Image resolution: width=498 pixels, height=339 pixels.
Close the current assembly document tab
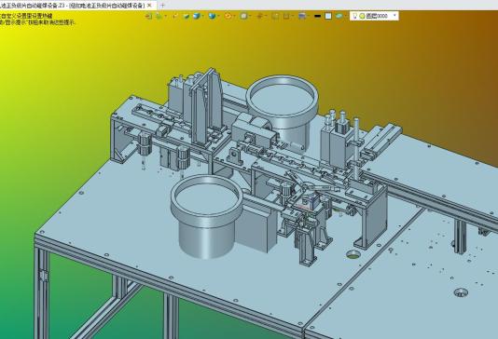[x=149, y=6]
